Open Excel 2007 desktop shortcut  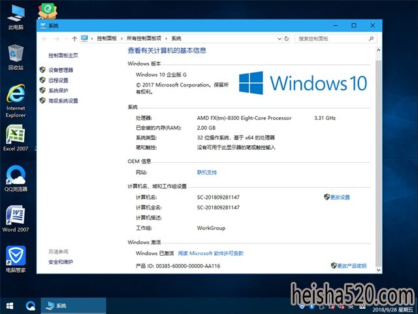click(16, 138)
